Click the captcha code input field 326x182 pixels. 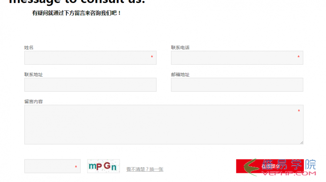tap(53, 166)
